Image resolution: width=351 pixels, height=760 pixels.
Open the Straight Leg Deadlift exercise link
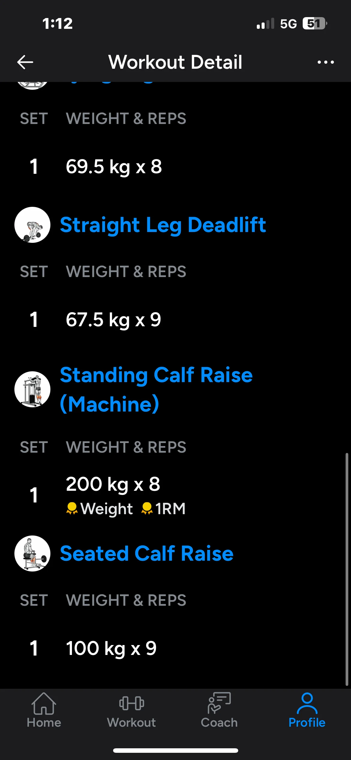[x=163, y=225]
